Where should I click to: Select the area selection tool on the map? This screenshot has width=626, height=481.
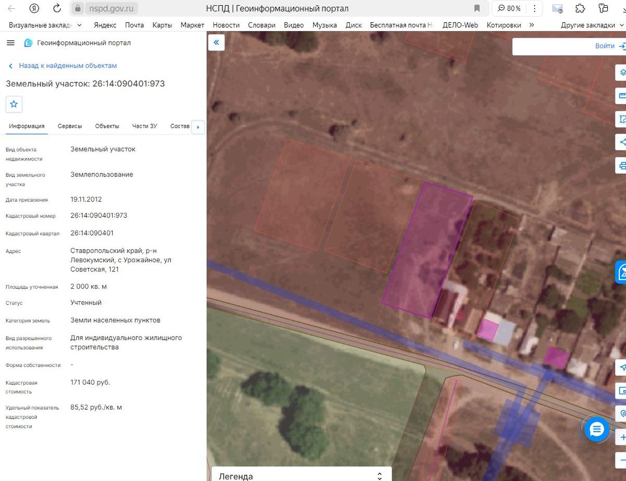coord(622,119)
